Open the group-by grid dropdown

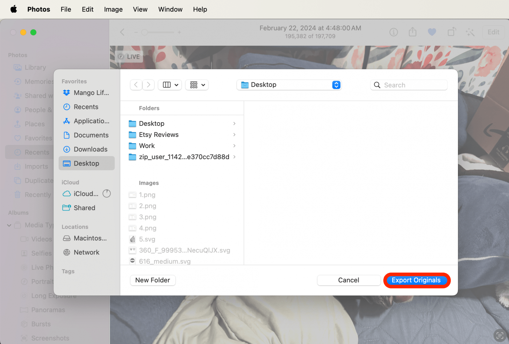point(197,85)
